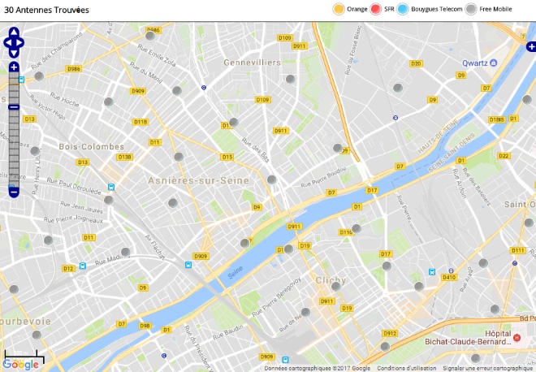This screenshot has height=372, width=536.
Task: Select the antenna marker below the Courbevoie label
Action: [x=37, y=335]
